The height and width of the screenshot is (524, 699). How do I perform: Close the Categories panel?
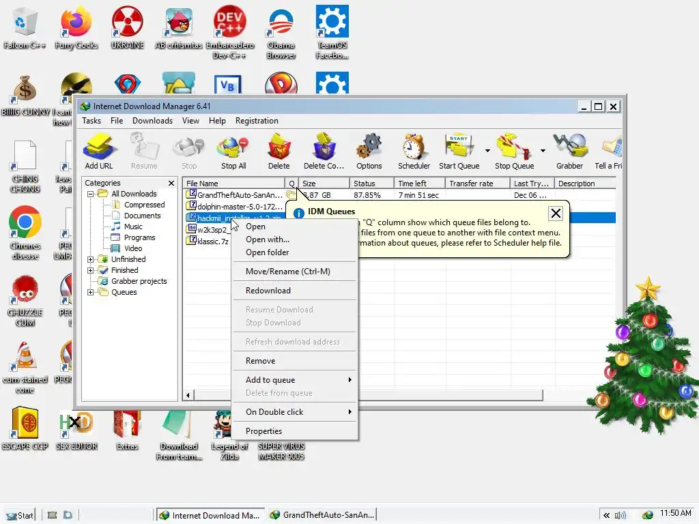pyautogui.click(x=171, y=183)
